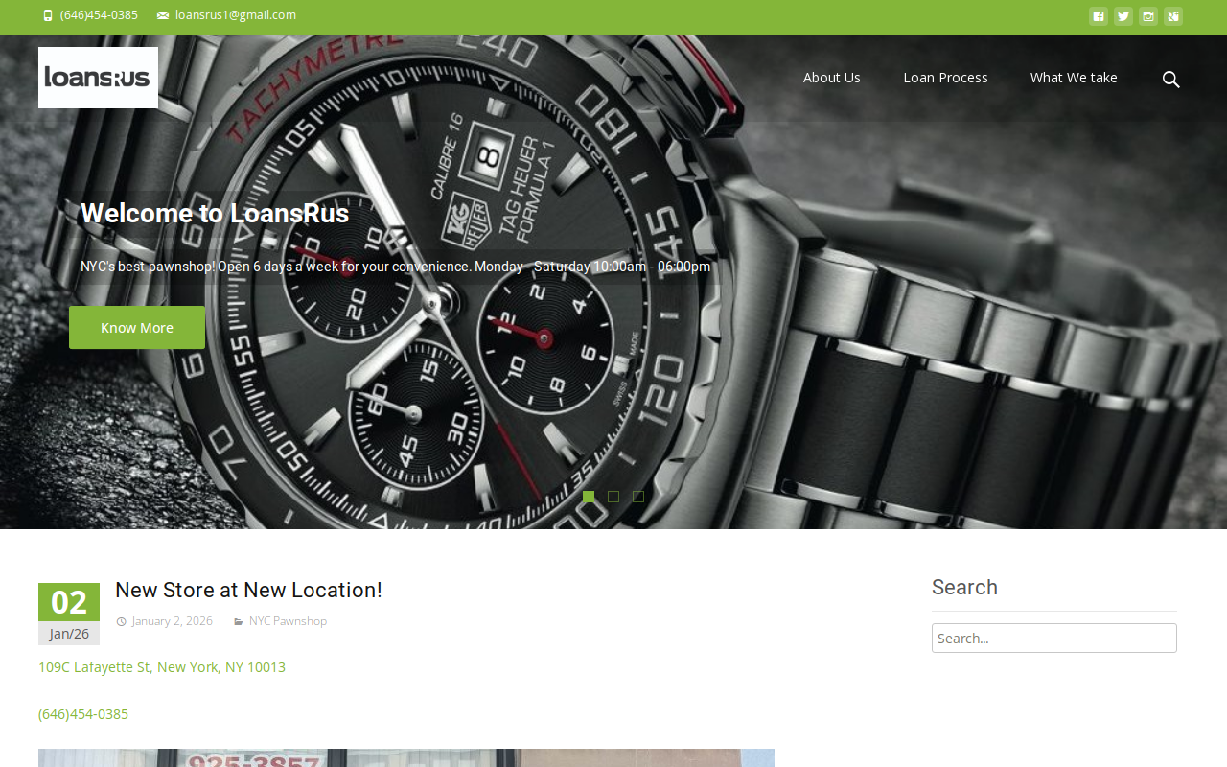The height and width of the screenshot is (767, 1227).
Task: Call top bar number (646)454-0385
Action: pyautogui.click(x=99, y=15)
